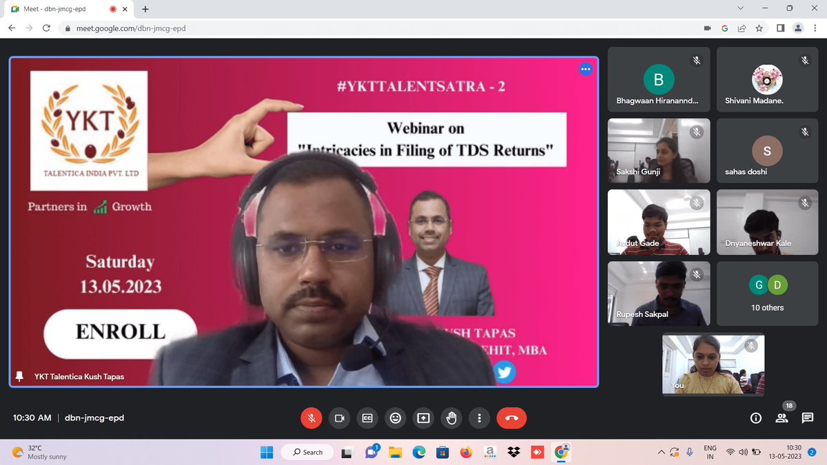Open meeting details info icon

click(755, 418)
